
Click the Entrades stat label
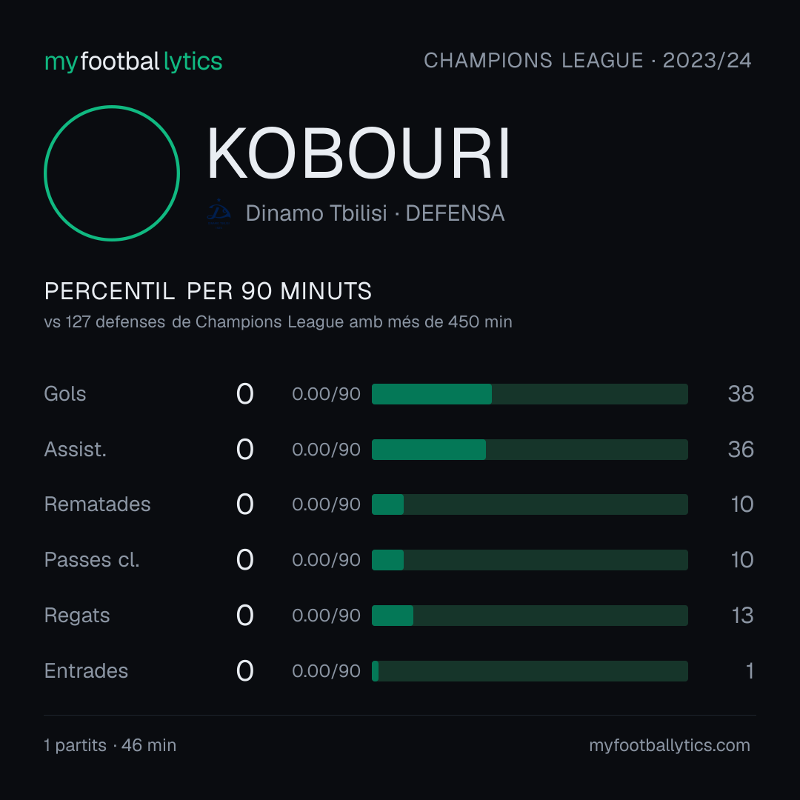(86, 671)
